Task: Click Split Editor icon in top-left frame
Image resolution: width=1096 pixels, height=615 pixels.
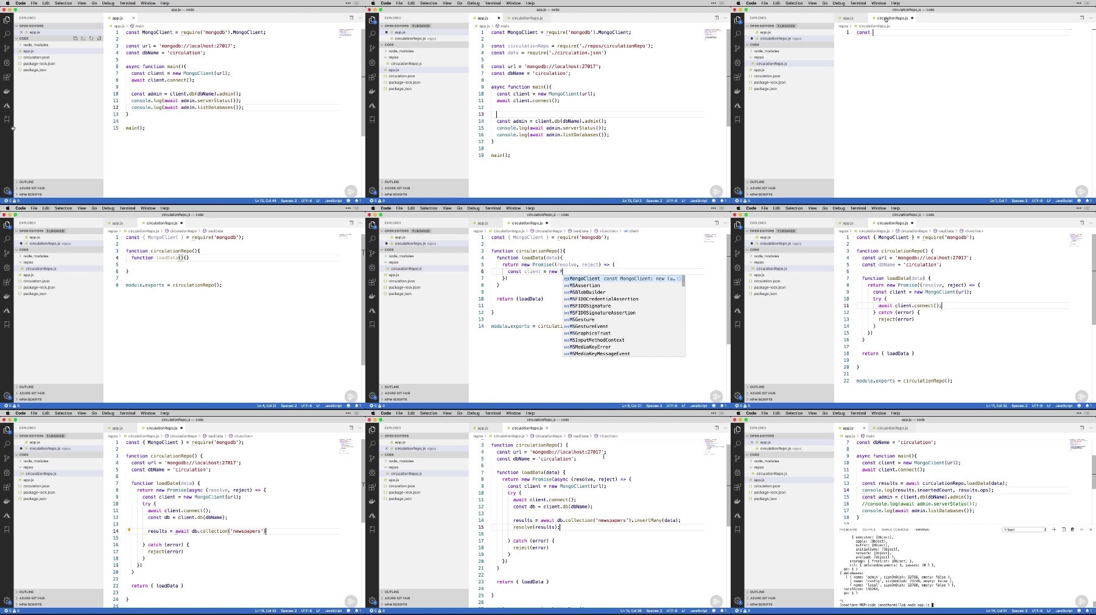Action: [351, 18]
